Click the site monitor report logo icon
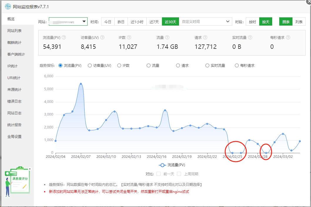Image resolution: width=311 pixels, height=207 pixels. (x=8, y=6)
